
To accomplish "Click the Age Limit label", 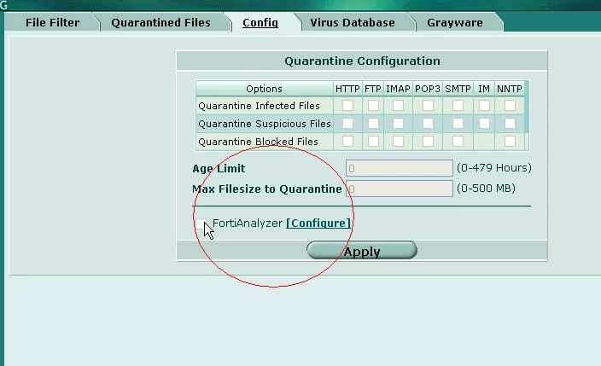I will [219, 169].
